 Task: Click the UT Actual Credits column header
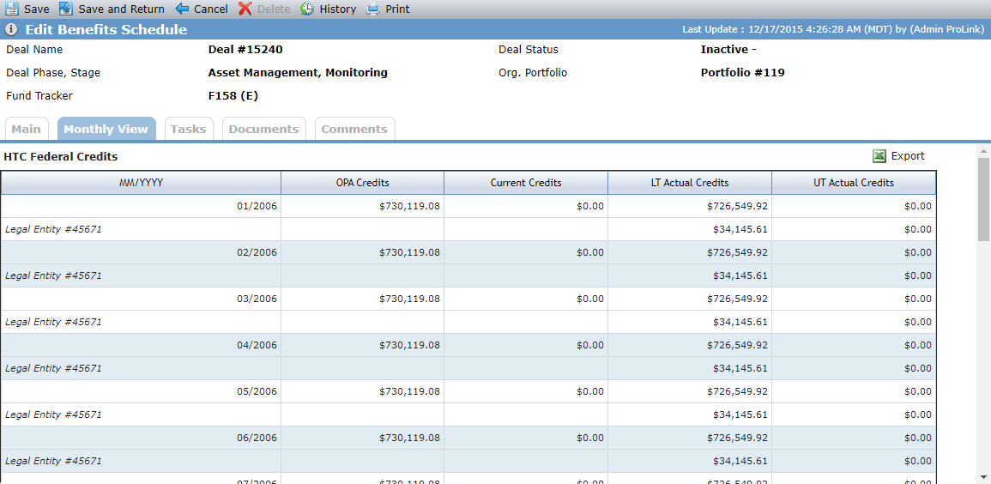point(854,183)
